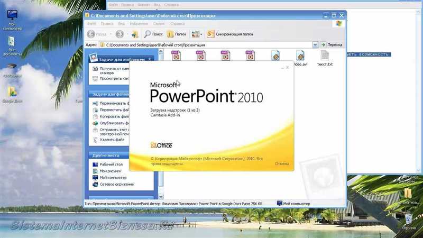Image resolution: width=423 pixels, height=238 pixels.
Task: Open Справка menu in background Notepad window
Action: coord(171,5)
